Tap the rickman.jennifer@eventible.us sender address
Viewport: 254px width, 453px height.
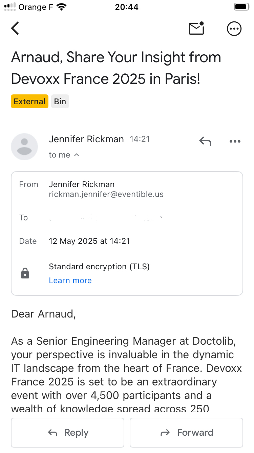tap(106, 195)
